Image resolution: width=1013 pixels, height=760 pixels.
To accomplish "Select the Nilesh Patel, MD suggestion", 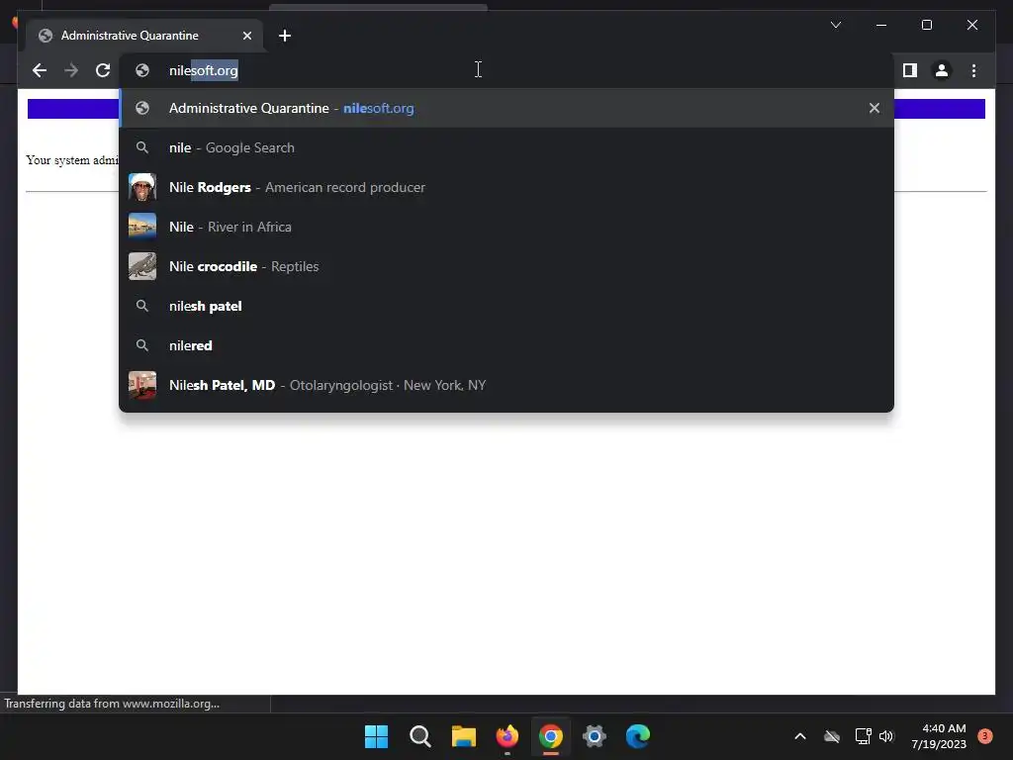I will tap(506, 385).
